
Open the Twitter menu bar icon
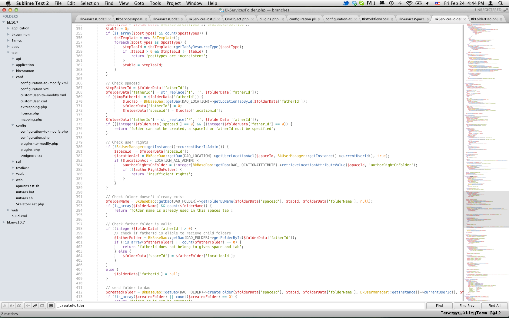coord(346,3)
